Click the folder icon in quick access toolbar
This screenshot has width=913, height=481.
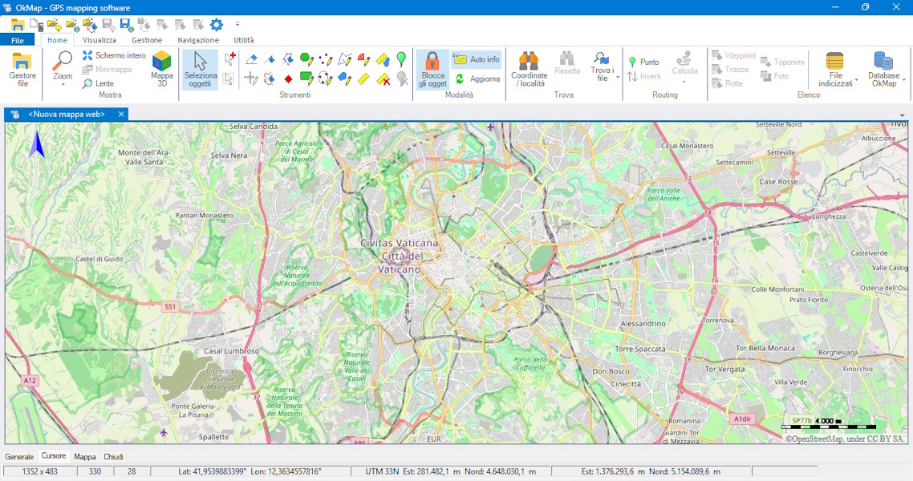[x=18, y=24]
